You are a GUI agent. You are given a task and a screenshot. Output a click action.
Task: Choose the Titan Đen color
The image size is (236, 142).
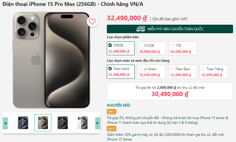coord(183,72)
